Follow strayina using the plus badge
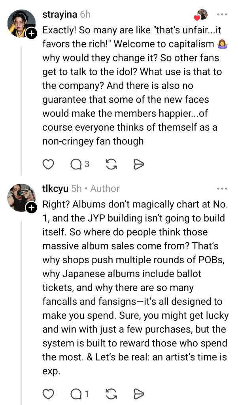This screenshot has width=238, height=405. [31, 34]
